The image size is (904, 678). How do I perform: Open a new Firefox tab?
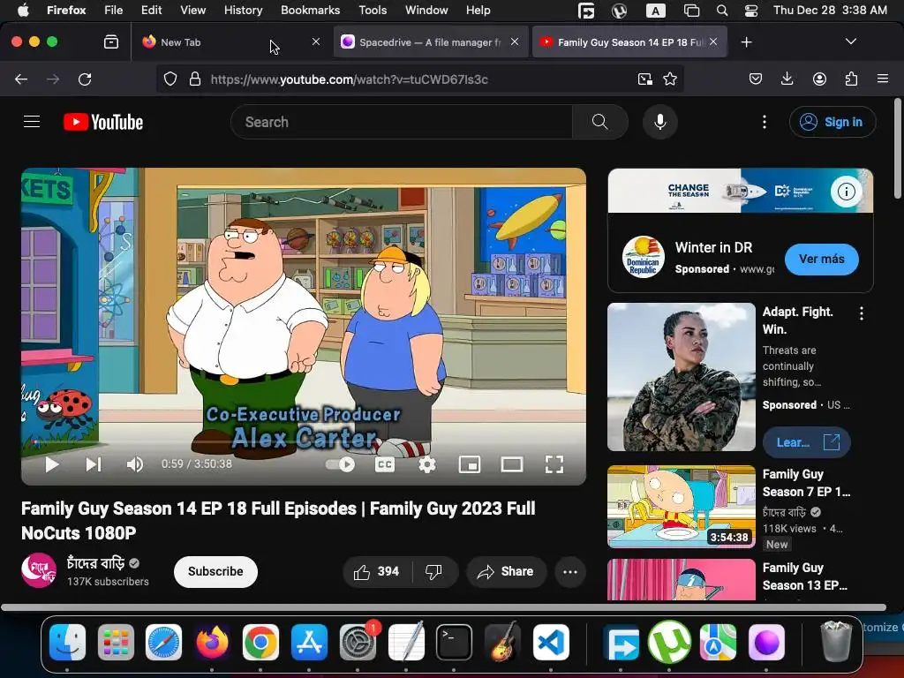746,42
